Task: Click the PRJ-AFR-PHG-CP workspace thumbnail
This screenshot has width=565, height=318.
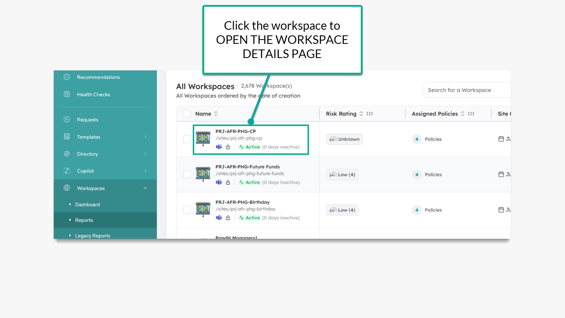Action: (x=203, y=139)
